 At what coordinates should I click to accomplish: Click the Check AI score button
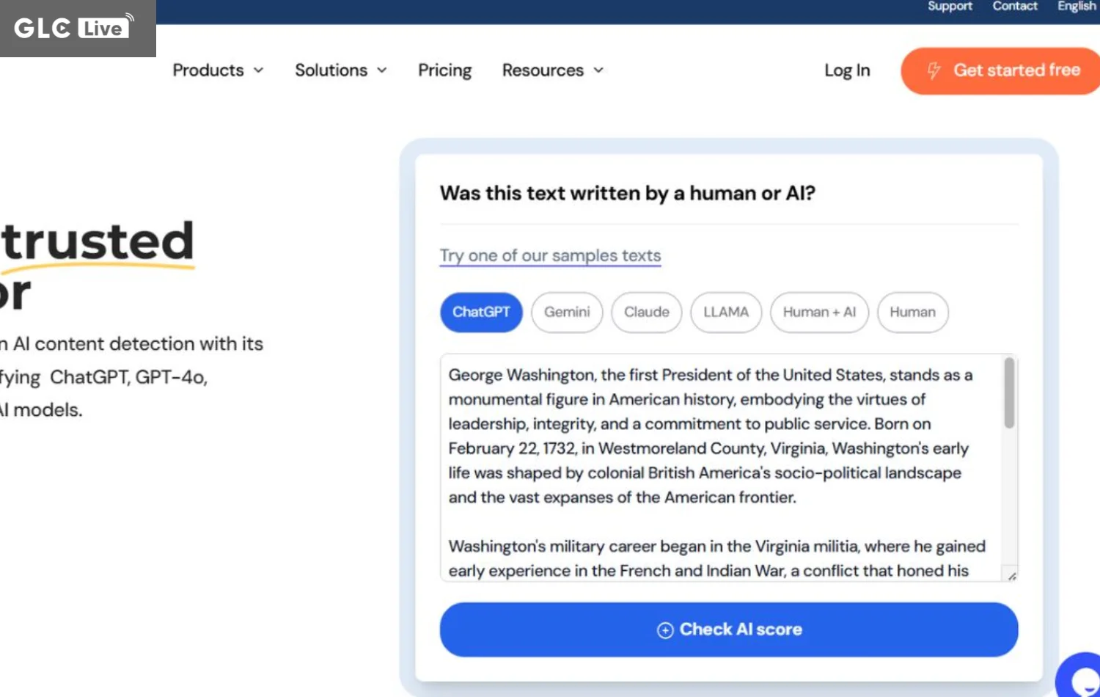pyautogui.click(x=729, y=630)
